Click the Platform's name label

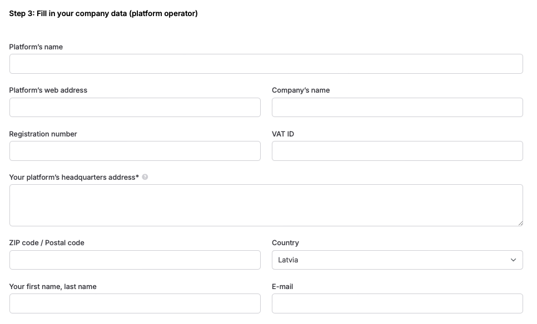click(36, 47)
